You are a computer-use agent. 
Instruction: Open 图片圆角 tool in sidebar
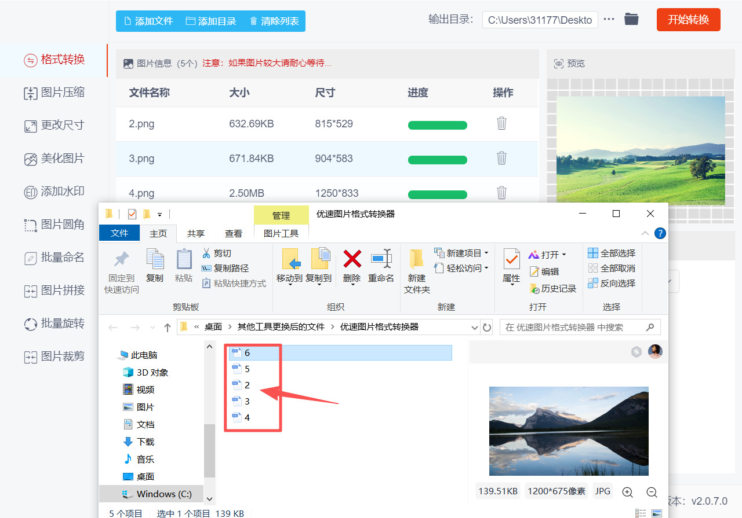point(54,225)
